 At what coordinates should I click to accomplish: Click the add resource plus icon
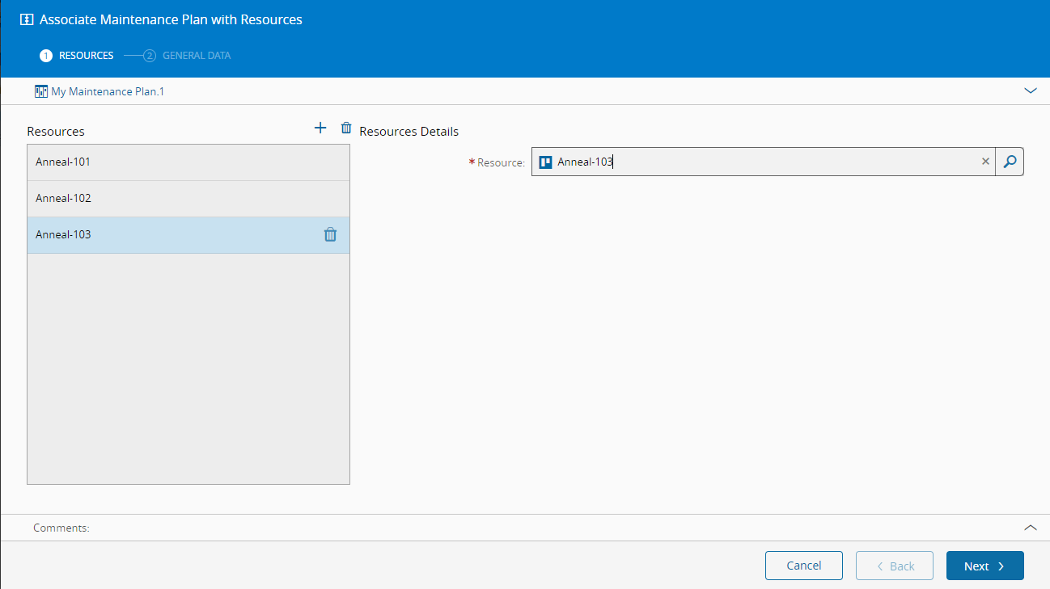pyautogui.click(x=320, y=128)
